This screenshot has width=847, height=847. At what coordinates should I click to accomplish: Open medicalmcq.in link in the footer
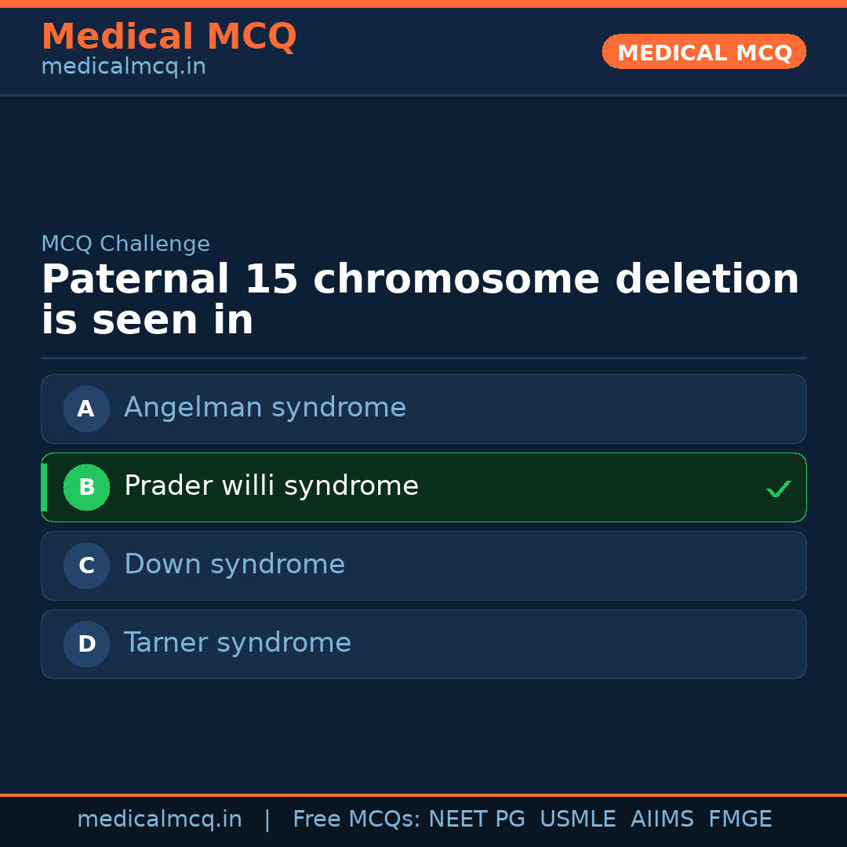(159, 820)
